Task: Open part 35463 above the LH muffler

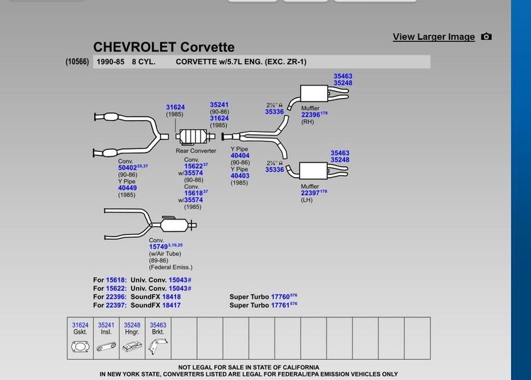Action: (x=340, y=153)
